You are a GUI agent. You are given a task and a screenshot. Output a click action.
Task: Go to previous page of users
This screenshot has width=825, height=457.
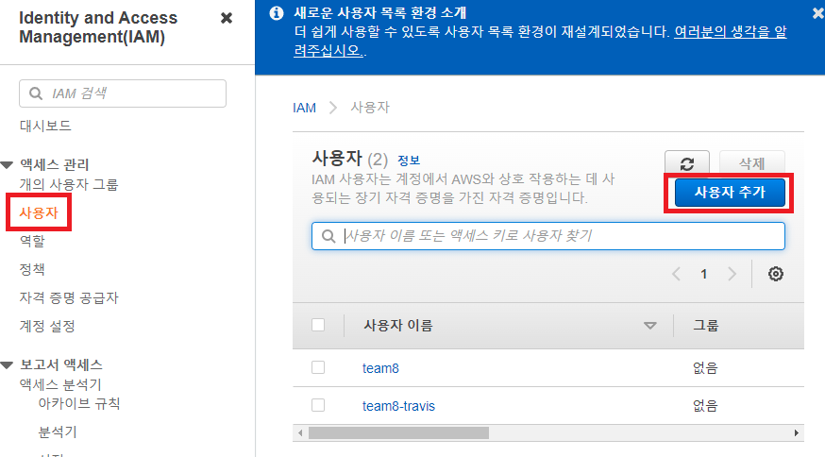pyautogui.click(x=677, y=274)
